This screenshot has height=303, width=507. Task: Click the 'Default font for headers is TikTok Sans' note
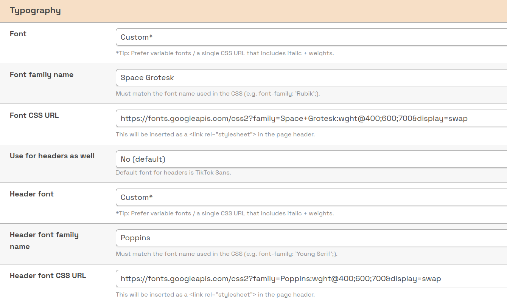coord(173,173)
